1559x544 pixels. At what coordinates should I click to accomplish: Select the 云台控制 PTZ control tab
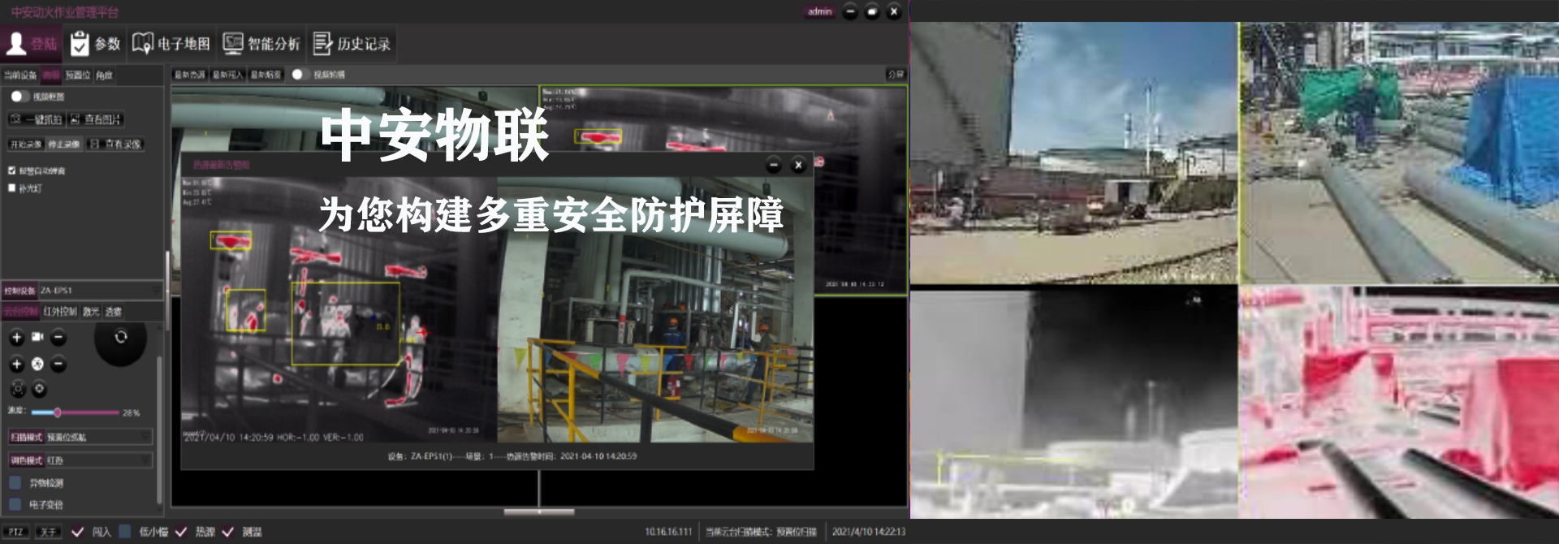click(20, 311)
